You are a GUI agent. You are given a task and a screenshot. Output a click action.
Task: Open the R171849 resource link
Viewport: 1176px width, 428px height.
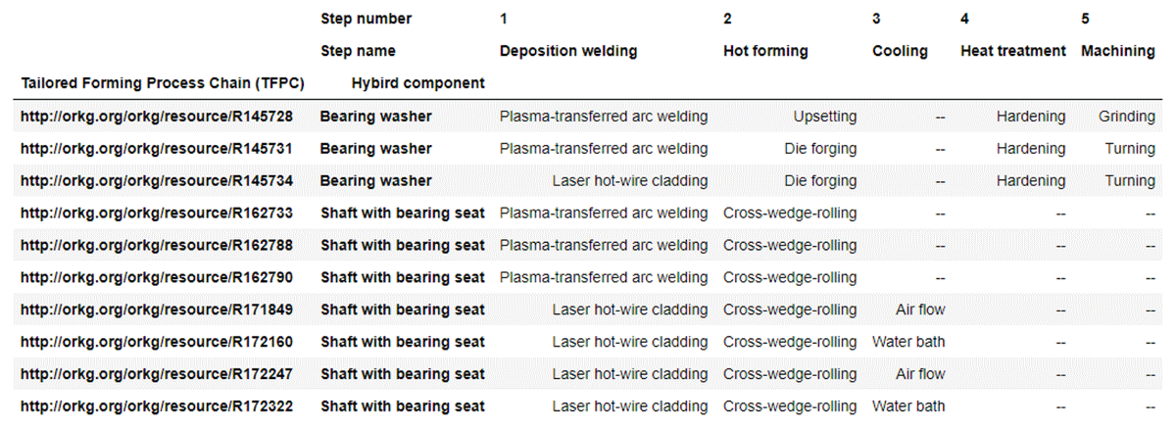(x=157, y=310)
